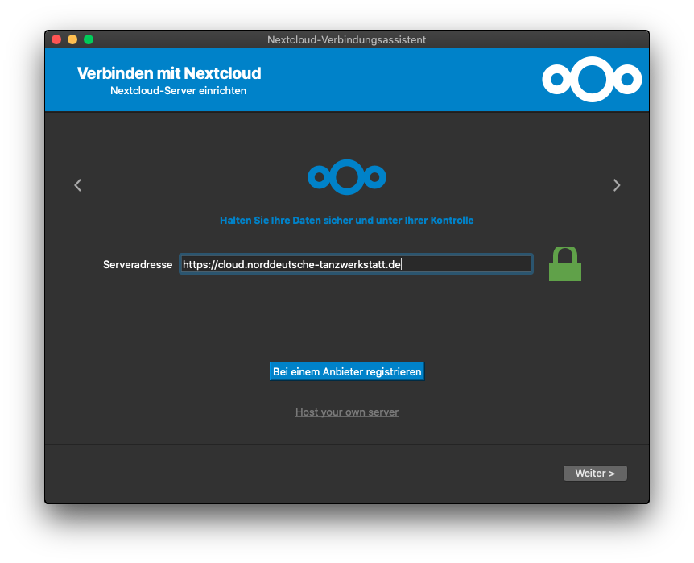Click the slogan 'Halten Sie Ihre Daten sicher'
The height and width of the screenshot is (563, 694).
tap(347, 221)
